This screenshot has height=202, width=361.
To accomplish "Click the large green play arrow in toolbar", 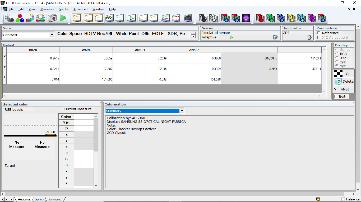I will click(63, 18).
